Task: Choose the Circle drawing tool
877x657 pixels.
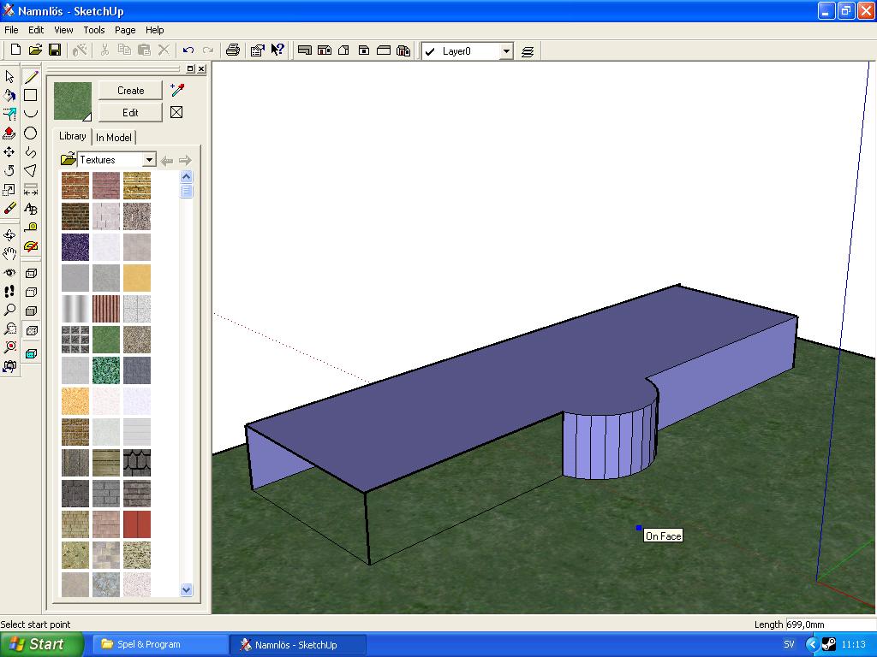Action: (x=31, y=133)
